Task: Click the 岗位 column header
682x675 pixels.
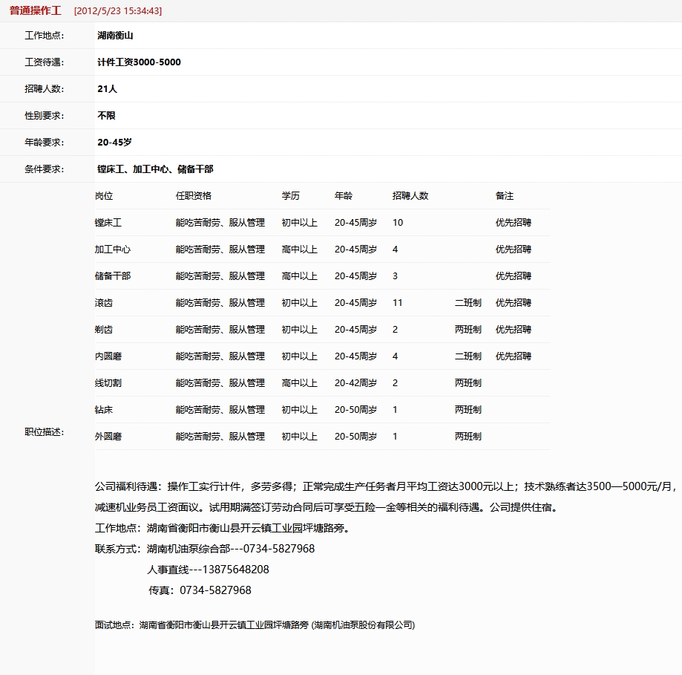Action: (104, 196)
